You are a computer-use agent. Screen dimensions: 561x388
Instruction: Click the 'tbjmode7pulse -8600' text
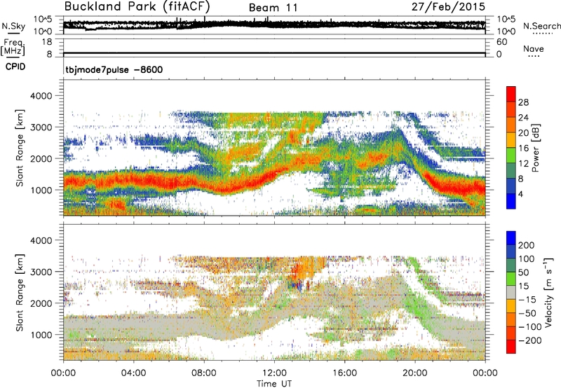114,69
